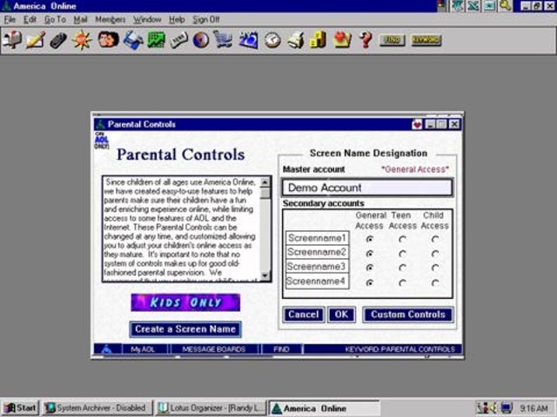The width and height of the screenshot is (557, 417).
Task: Click the World Wide Web globe icon
Action: point(201,40)
